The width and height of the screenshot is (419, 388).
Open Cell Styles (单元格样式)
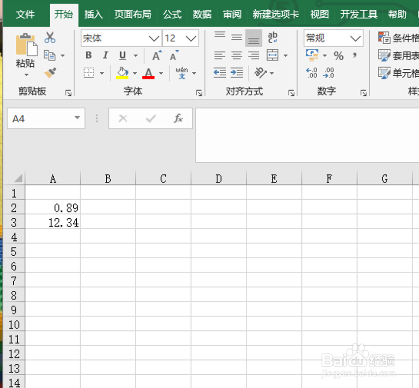click(398, 73)
